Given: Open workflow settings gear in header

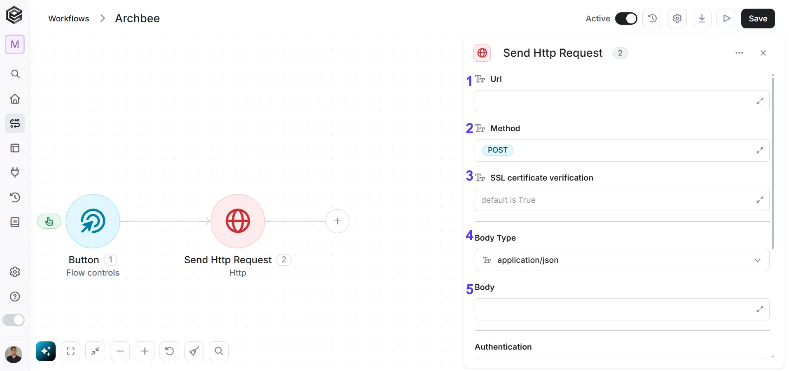Looking at the screenshot, I should [x=677, y=19].
